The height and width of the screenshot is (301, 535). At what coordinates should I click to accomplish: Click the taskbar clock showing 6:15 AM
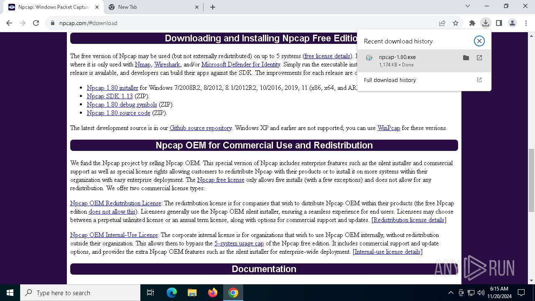point(499,293)
